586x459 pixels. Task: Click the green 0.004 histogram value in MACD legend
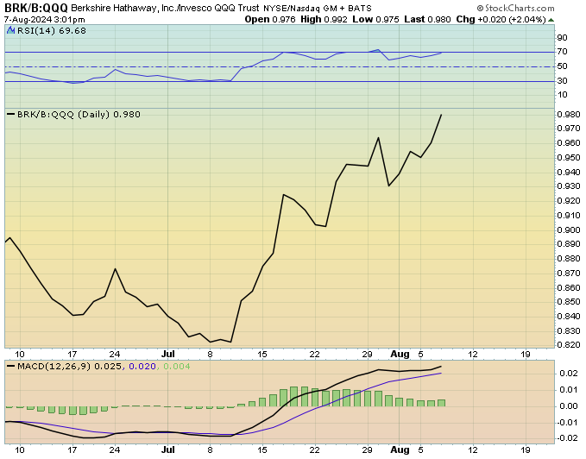[177, 367]
